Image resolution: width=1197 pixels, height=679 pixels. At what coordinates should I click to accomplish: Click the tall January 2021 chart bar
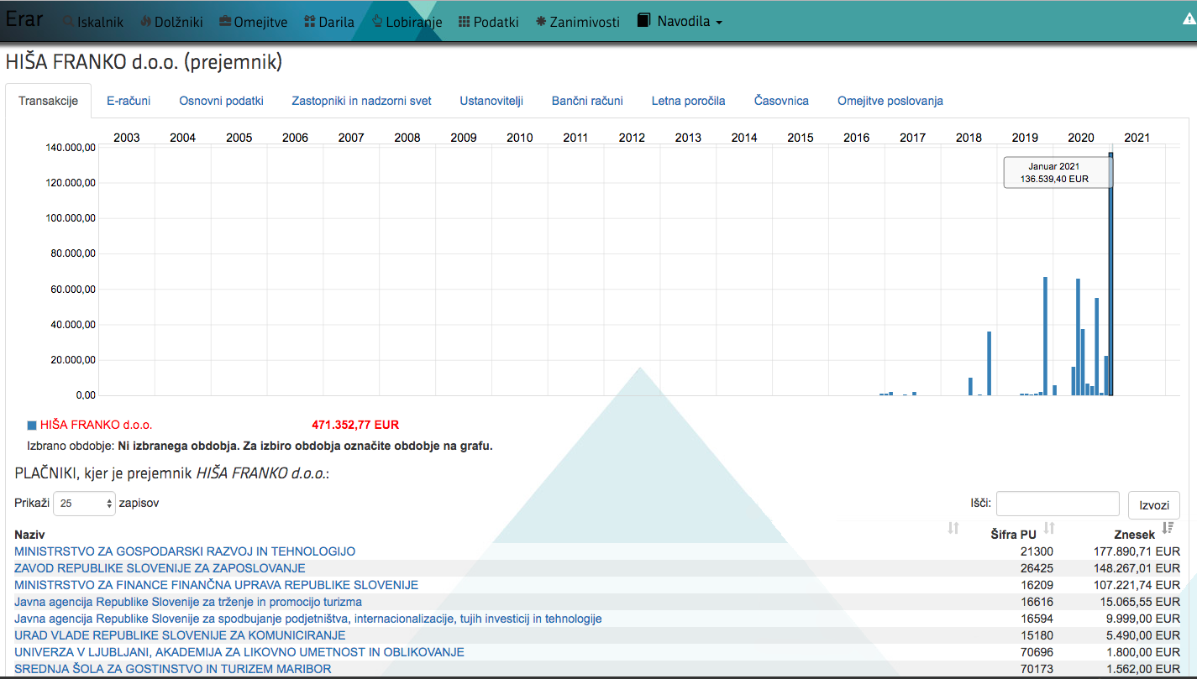pyautogui.click(x=1110, y=274)
